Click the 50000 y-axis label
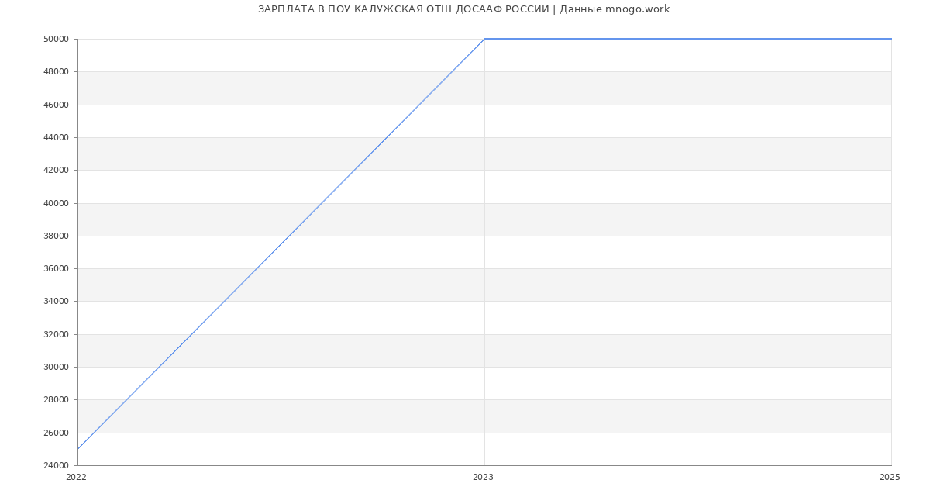This screenshot has width=930, height=504. click(56, 39)
